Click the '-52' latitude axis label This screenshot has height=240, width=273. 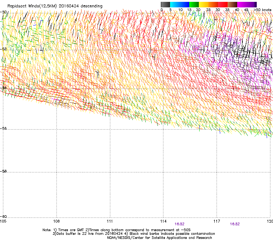pos(3,49)
